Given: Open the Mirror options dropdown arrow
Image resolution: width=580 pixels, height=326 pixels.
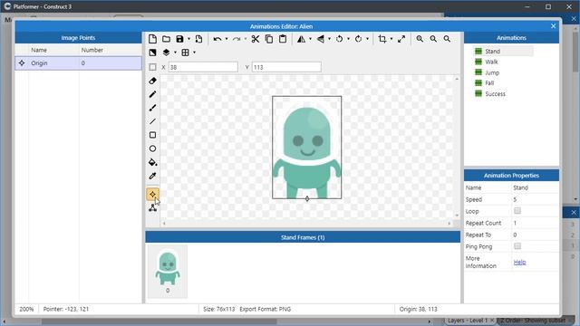Looking at the screenshot, I should (x=310, y=39).
